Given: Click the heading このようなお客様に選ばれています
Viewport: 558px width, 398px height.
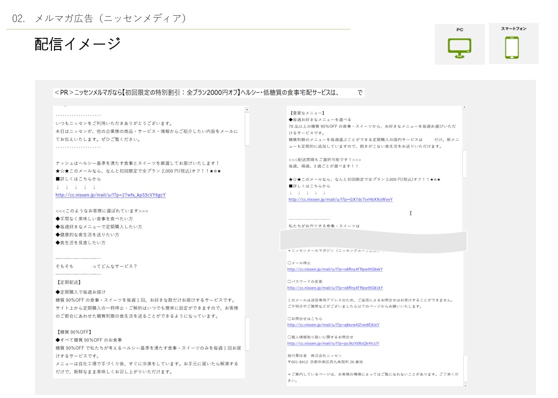Looking at the screenshot, I should [x=102, y=211].
